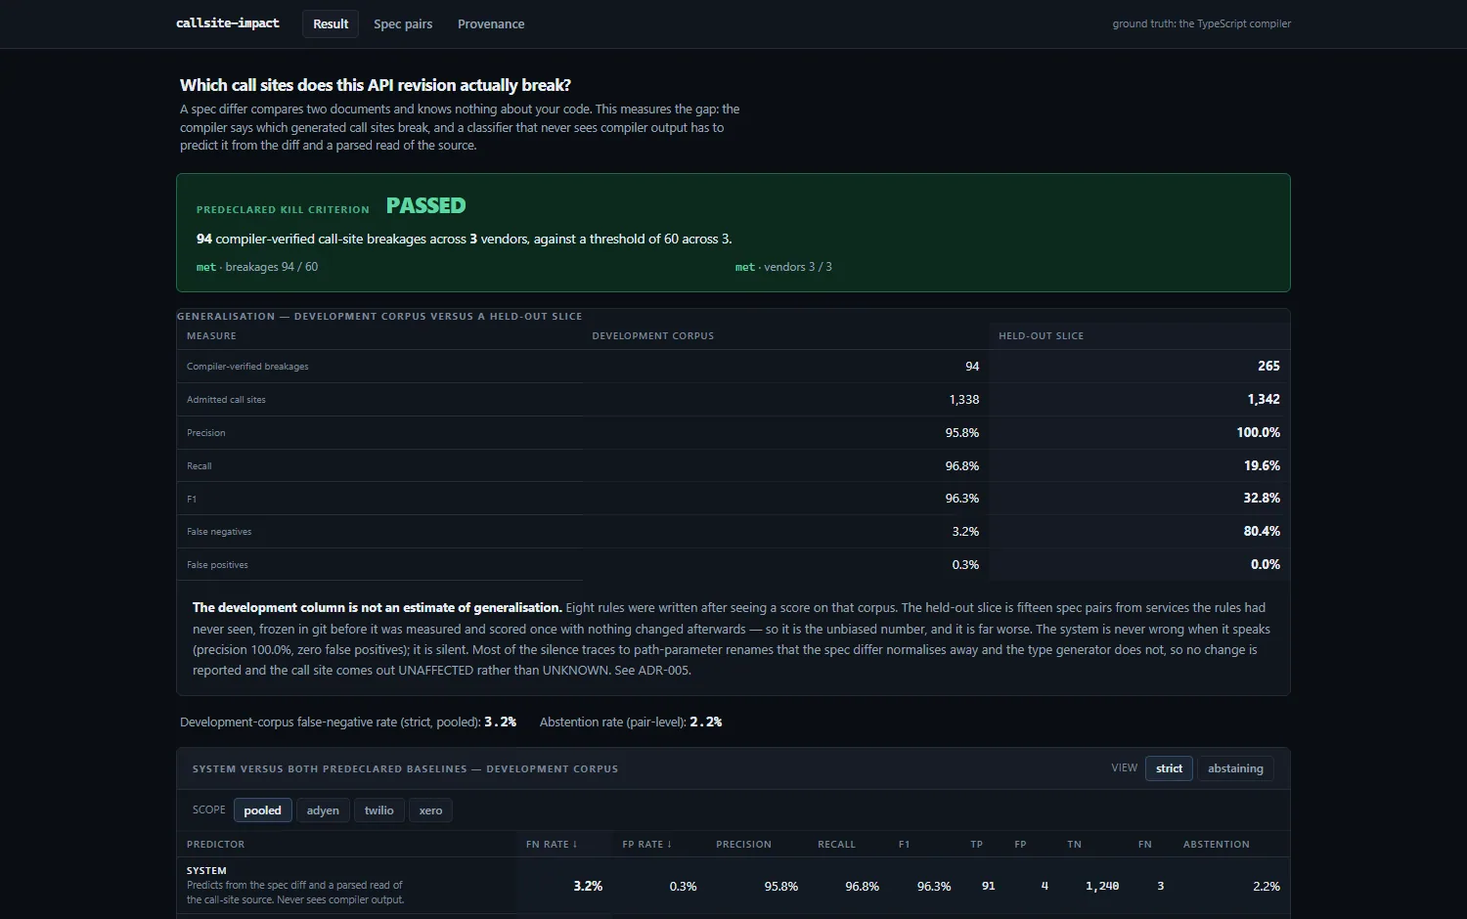This screenshot has height=919, width=1467.
Task: Click the 'met · vendors 3 / 3' text
Action: (783, 267)
